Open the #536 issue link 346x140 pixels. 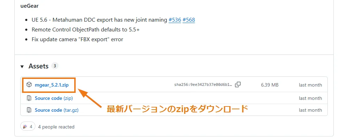(174, 20)
